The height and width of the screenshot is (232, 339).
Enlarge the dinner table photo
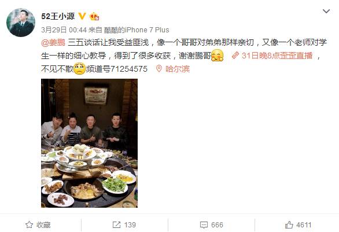click(x=89, y=143)
